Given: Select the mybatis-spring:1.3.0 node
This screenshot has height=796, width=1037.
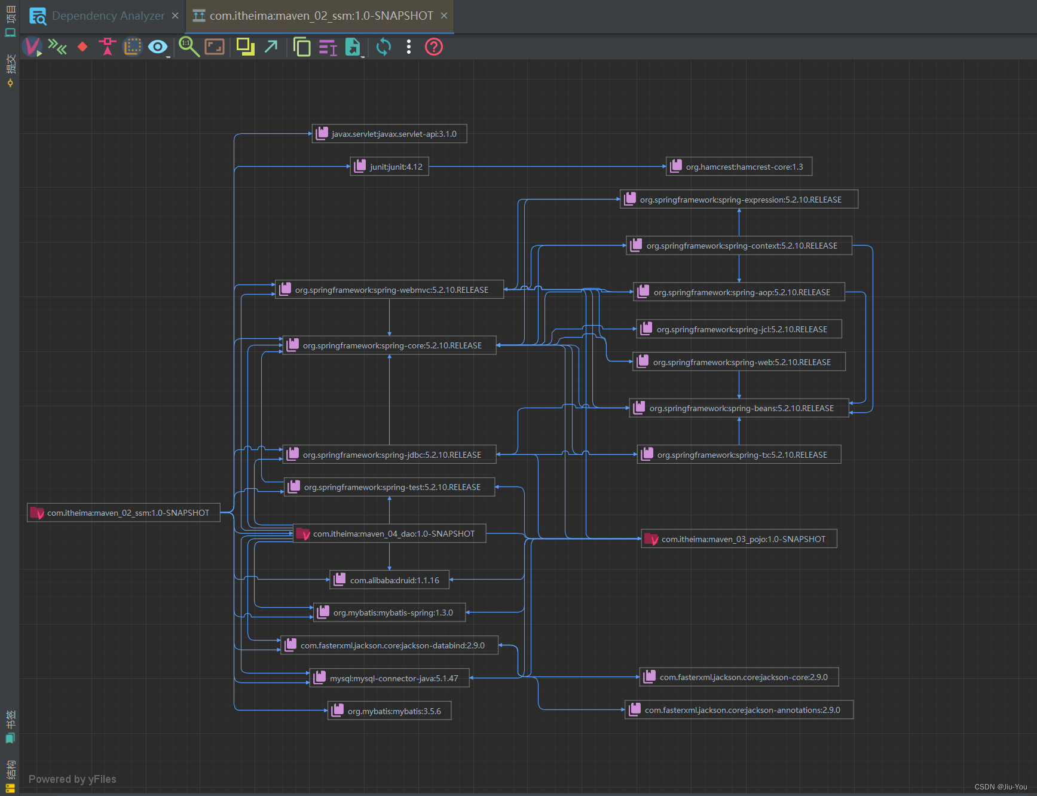Looking at the screenshot, I should (389, 613).
